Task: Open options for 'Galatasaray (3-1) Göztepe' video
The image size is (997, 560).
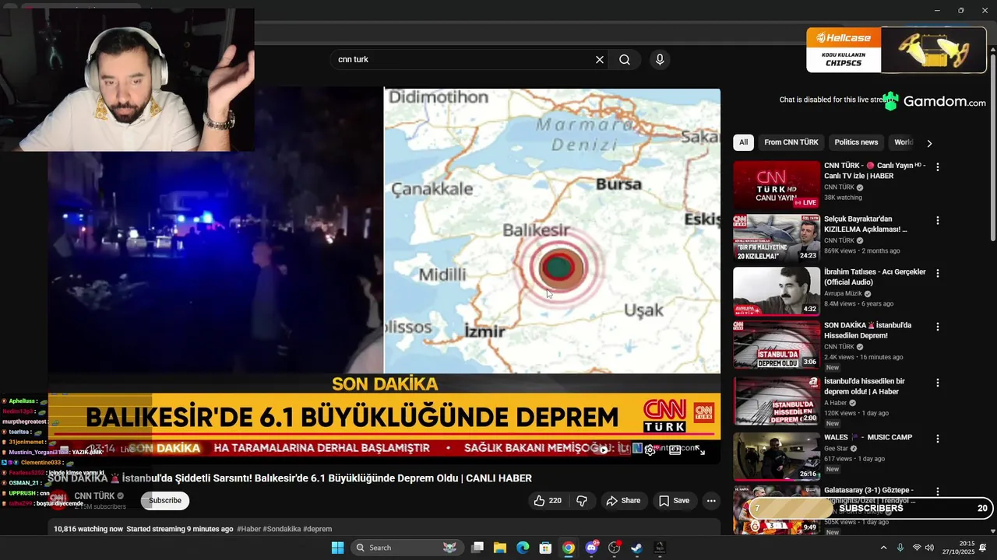Action: coord(938,492)
